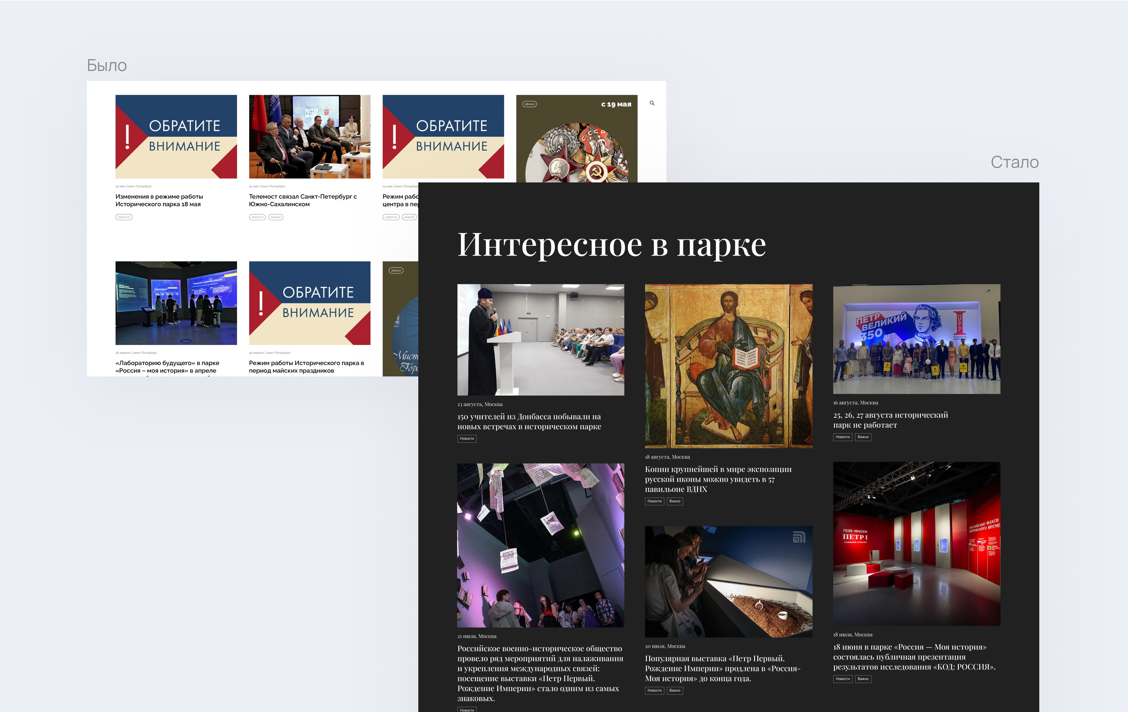This screenshot has height=712, width=1128.
Task: Open 'Популярная выставка «Петр Первый»' headline
Action: (722, 668)
